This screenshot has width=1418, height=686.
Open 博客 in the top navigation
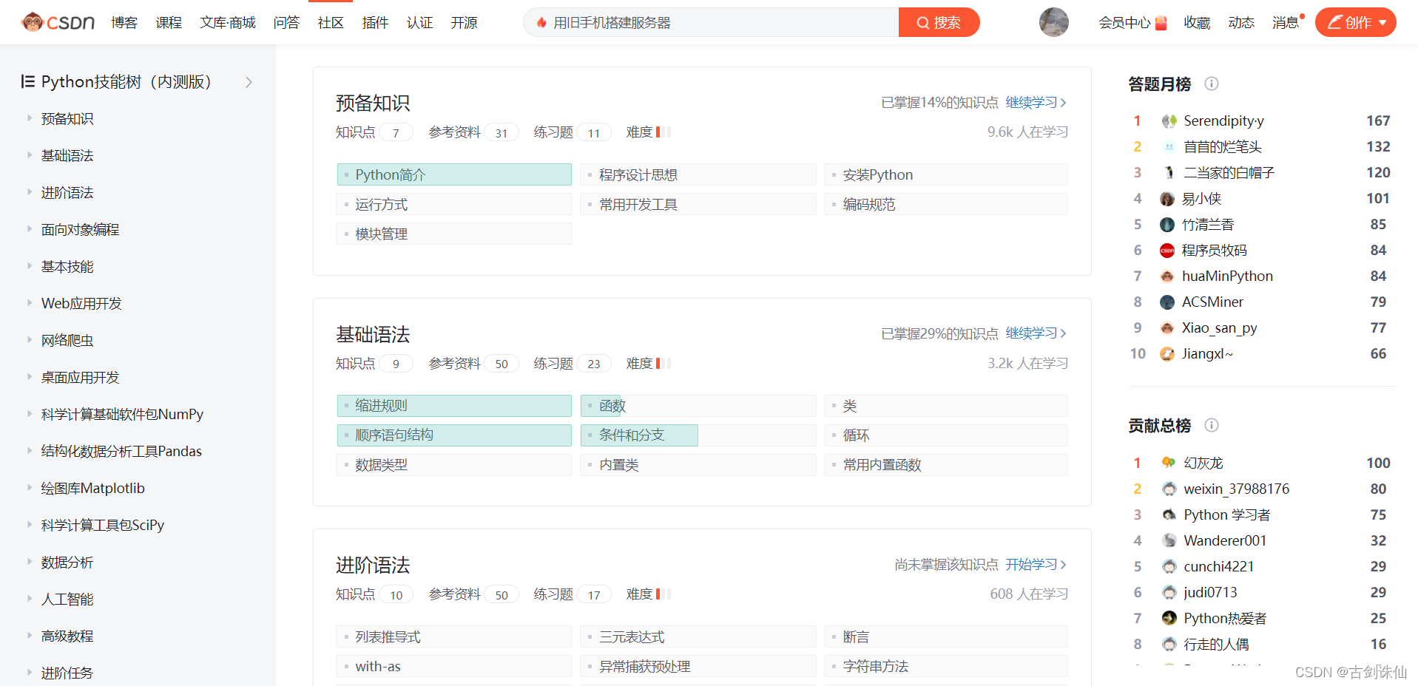124,23
